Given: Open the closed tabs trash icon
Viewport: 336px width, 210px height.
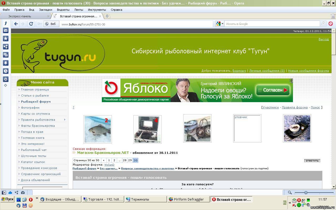Looking at the screenshot, I should coord(333,16).
